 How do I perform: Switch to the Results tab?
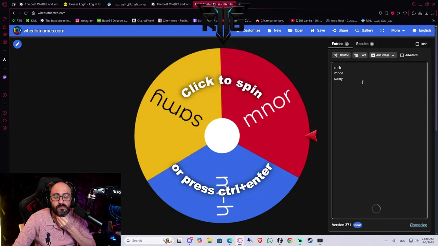coord(365,44)
